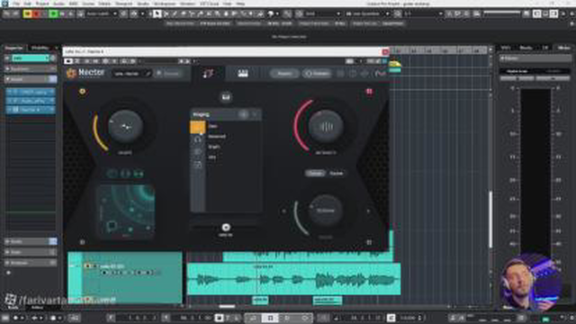Screen dimensions: 576x324
Task: Choose the first style option in list
Action: point(212,126)
